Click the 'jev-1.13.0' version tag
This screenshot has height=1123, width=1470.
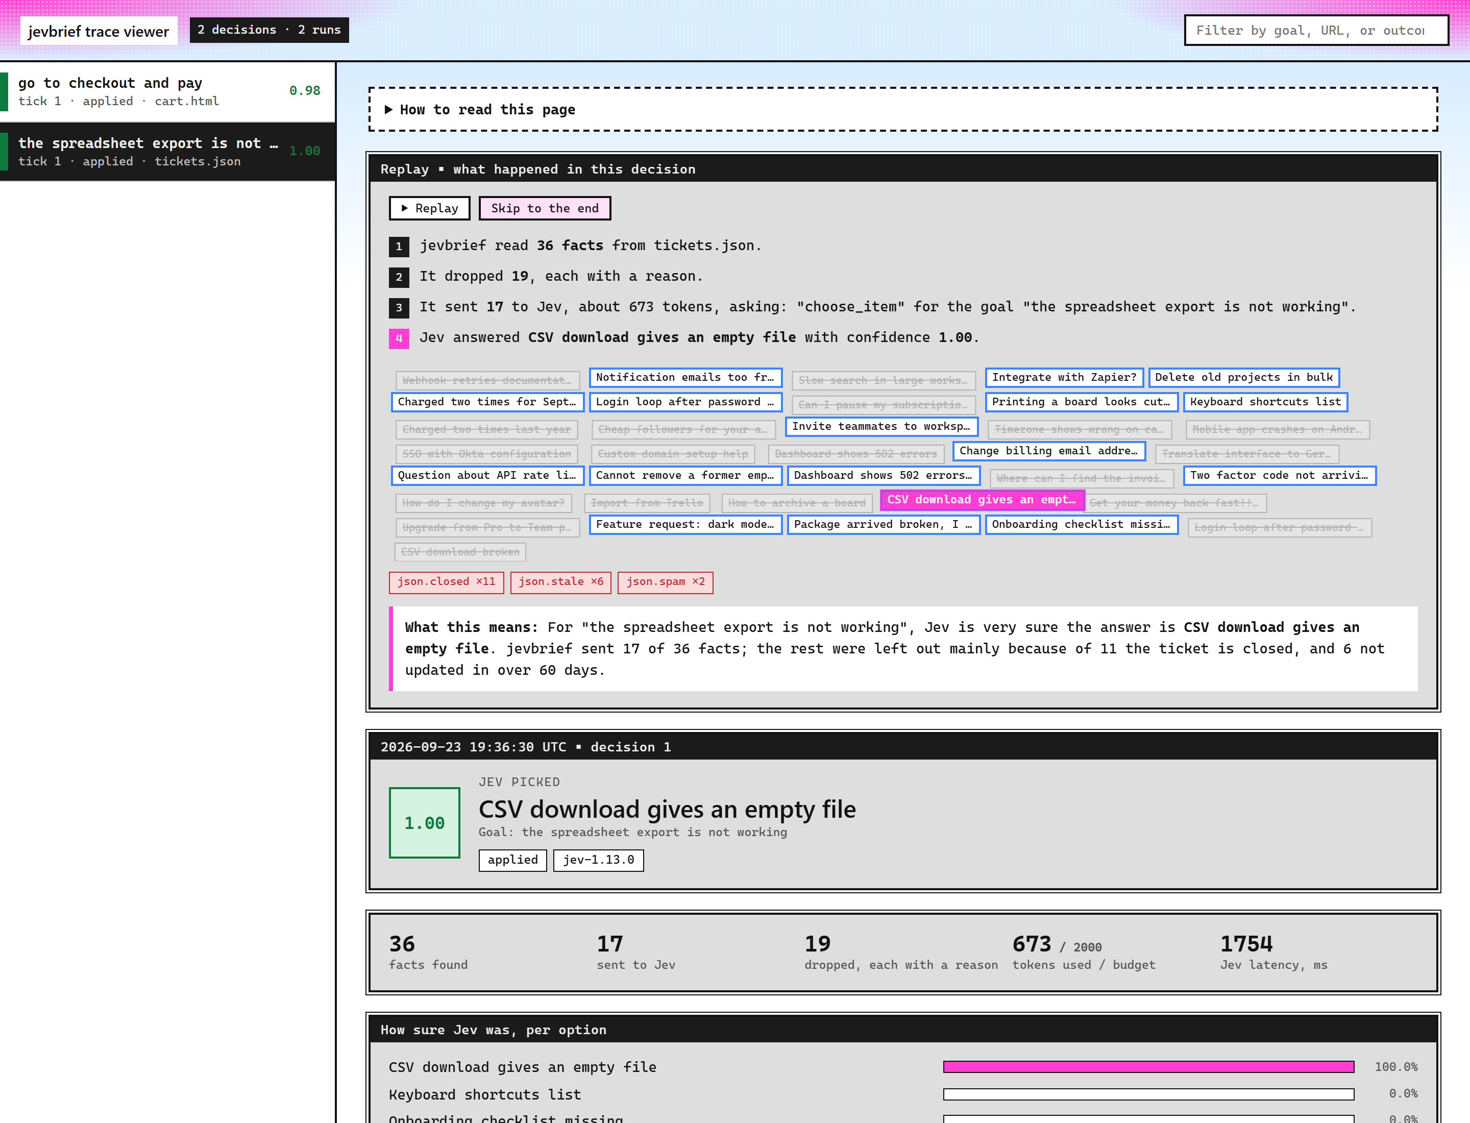pos(598,860)
